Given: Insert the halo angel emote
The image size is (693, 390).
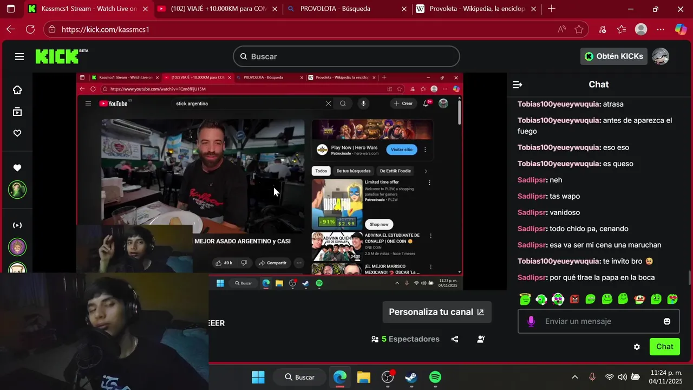Looking at the screenshot, I should point(525,298).
